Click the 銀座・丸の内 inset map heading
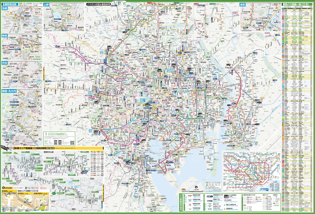The image size is (315, 214). (x=9, y=91)
